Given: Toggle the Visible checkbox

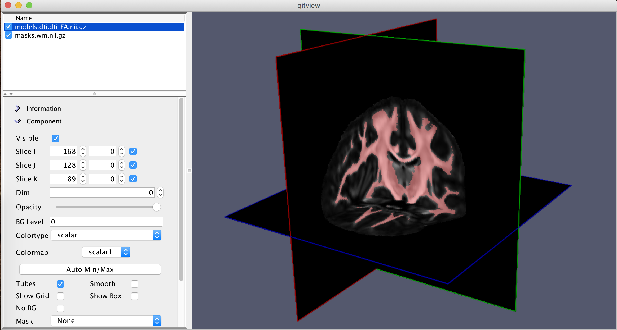Looking at the screenshot, I should 56,139.
